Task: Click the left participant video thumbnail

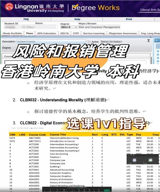Action: (x=134, y=160)
